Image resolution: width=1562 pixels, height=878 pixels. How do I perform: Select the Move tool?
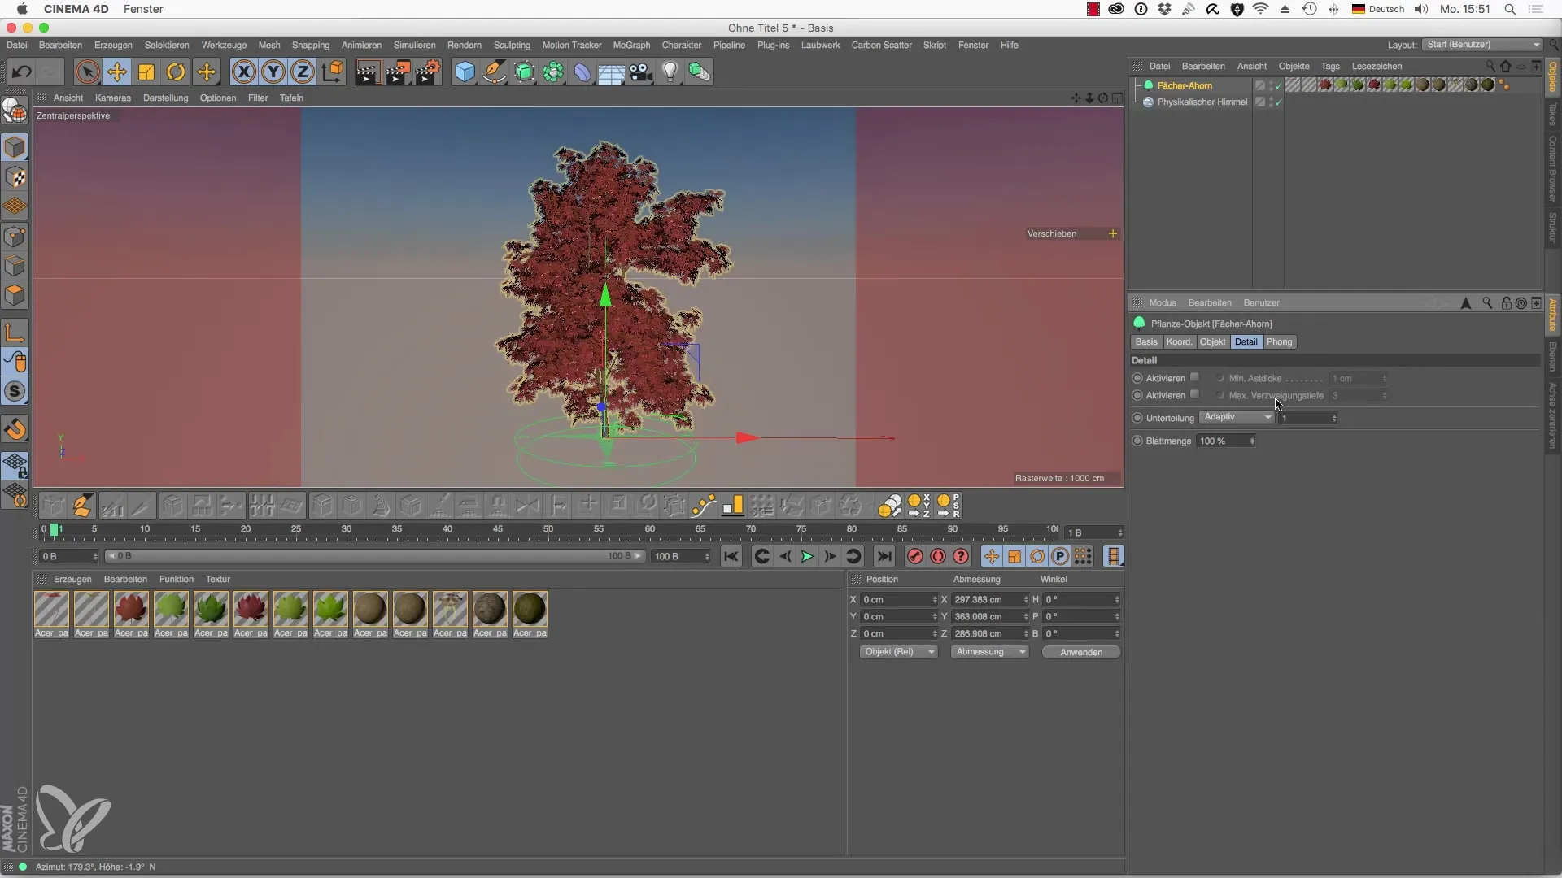(x=117, y=72)
